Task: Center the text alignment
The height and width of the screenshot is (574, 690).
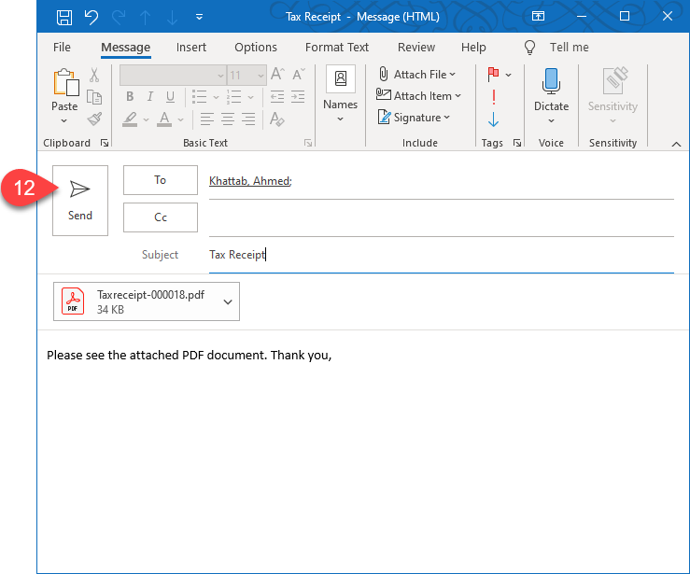Action: coord(228,119)
